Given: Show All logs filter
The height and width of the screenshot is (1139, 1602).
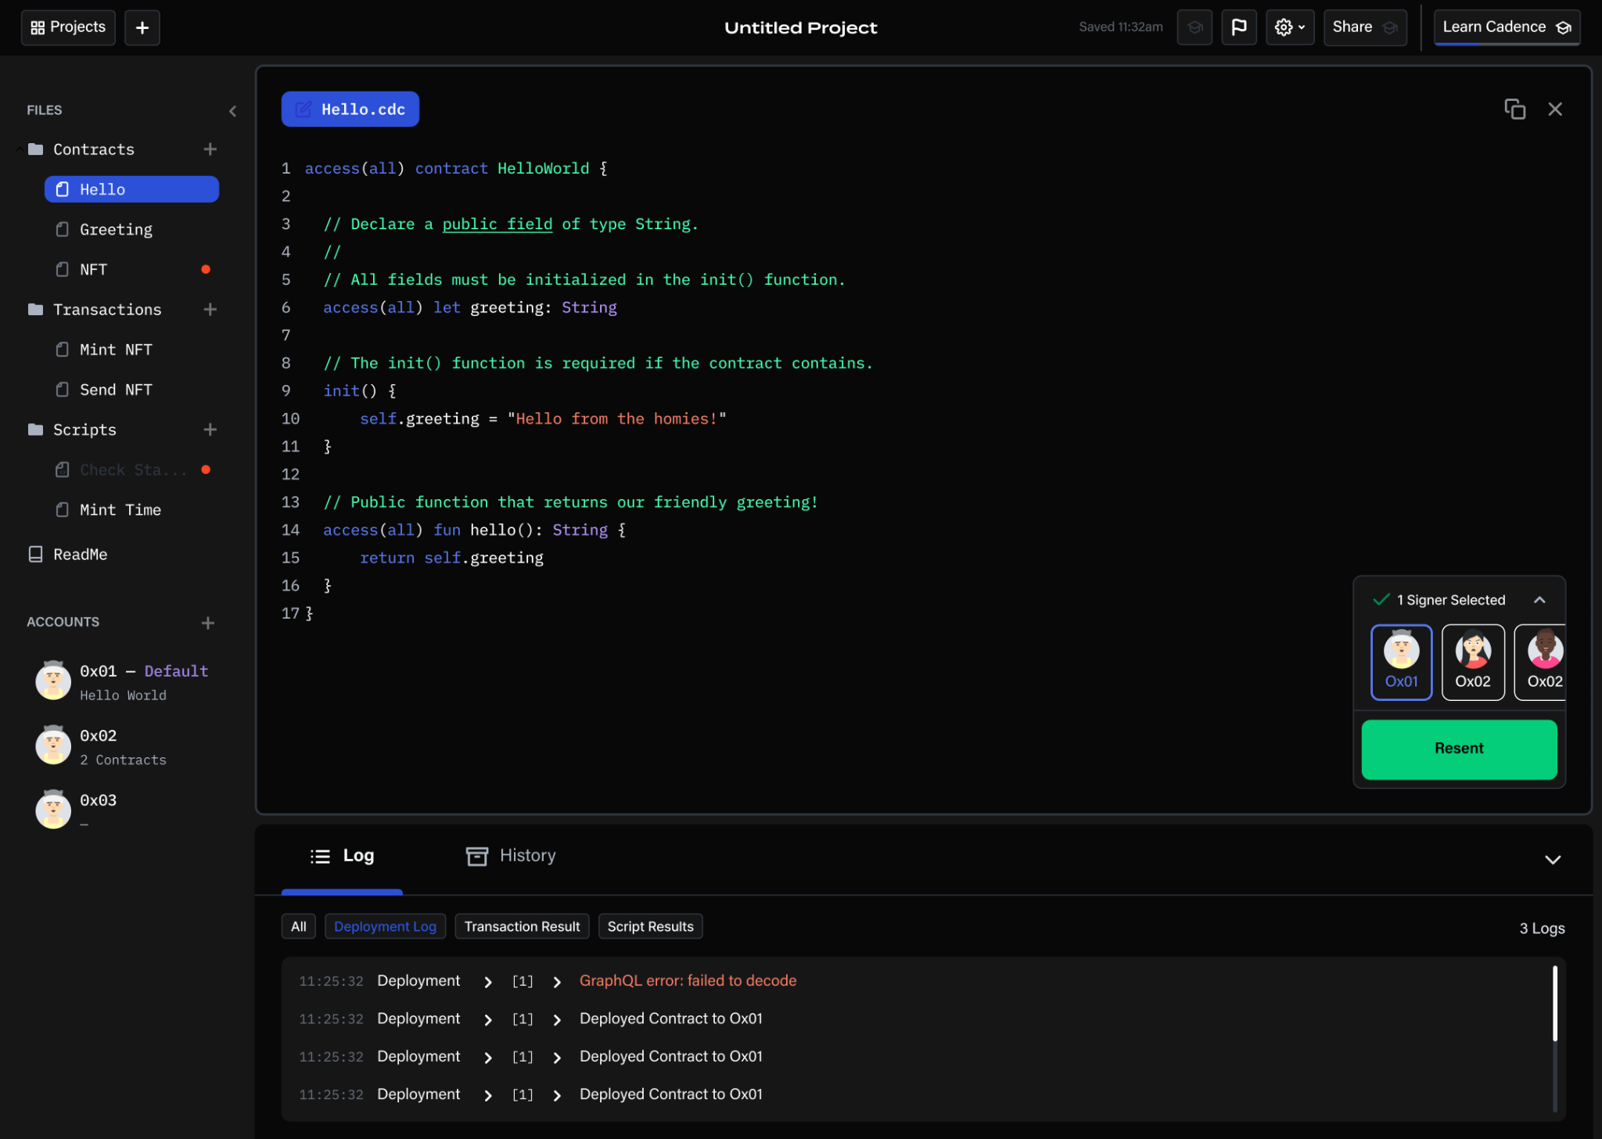Looking at the screenshot, I should click(298, 926).
